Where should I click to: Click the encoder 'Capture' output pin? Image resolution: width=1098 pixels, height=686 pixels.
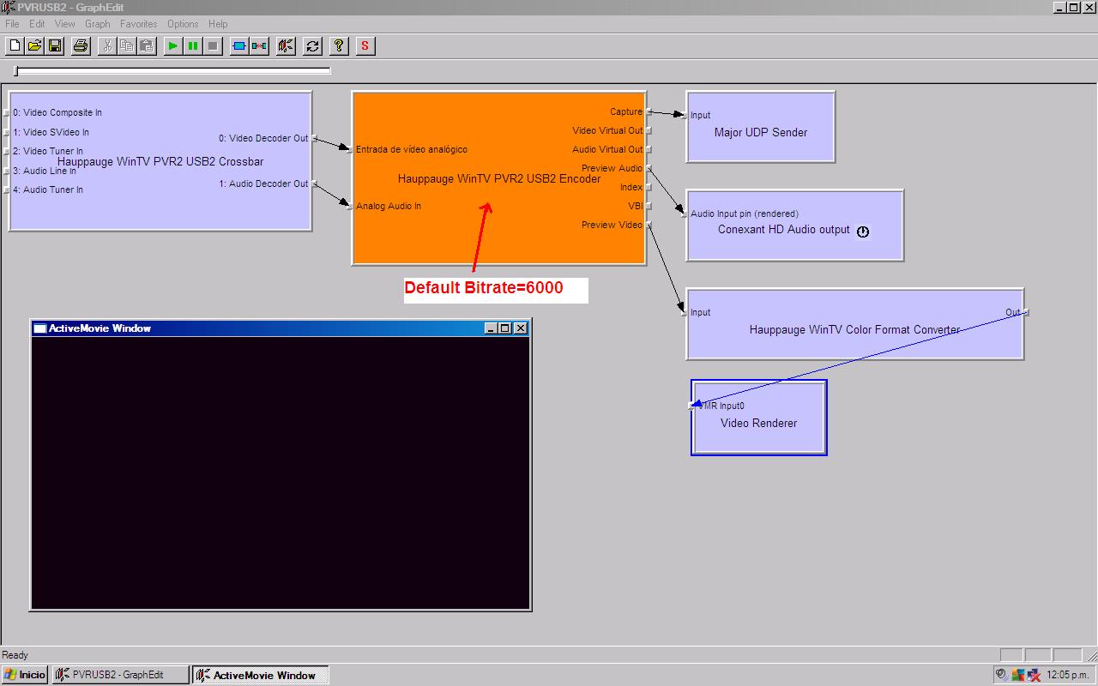click(x=649, y=111)
